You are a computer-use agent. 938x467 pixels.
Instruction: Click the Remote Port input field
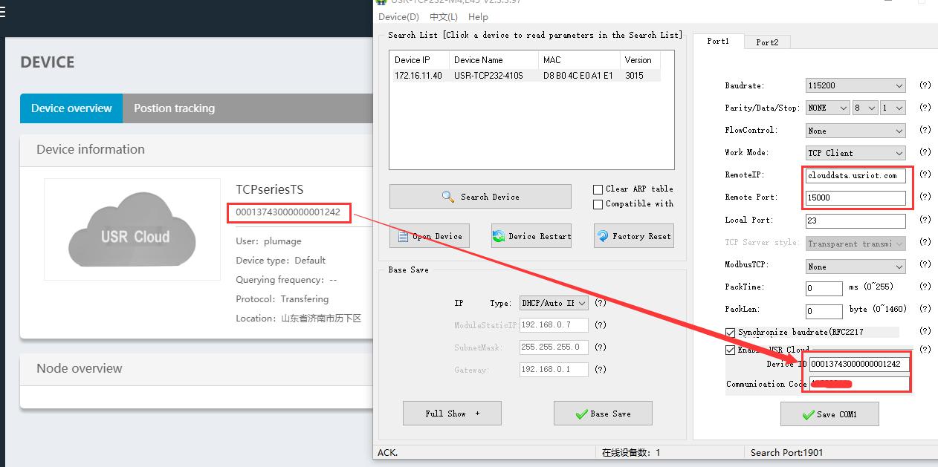[855, 198]
